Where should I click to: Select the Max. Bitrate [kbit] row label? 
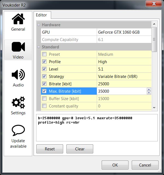[65, 91]
